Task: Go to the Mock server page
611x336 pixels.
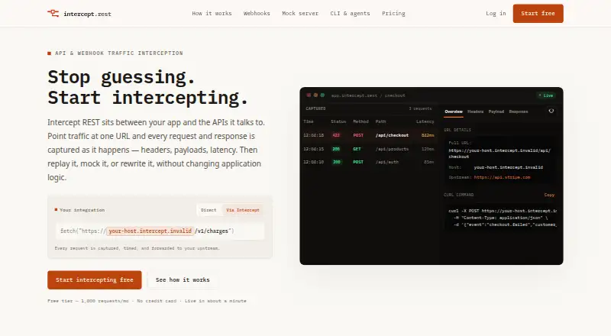Action: (x=300, y=13)
